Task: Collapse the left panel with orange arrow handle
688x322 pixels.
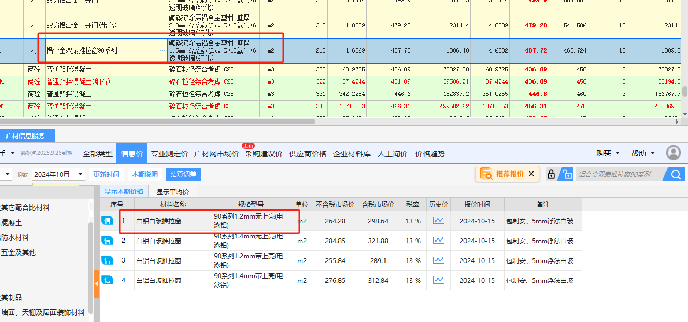Action: pyautogui.click(x=97, y=284)
